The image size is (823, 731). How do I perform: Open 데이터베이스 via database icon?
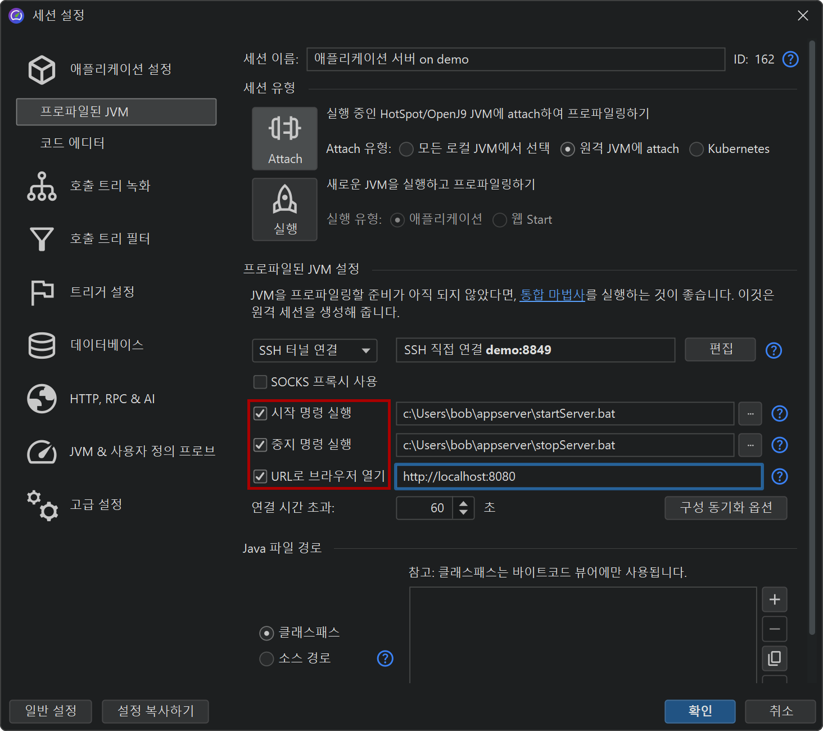tap(42, 345)
